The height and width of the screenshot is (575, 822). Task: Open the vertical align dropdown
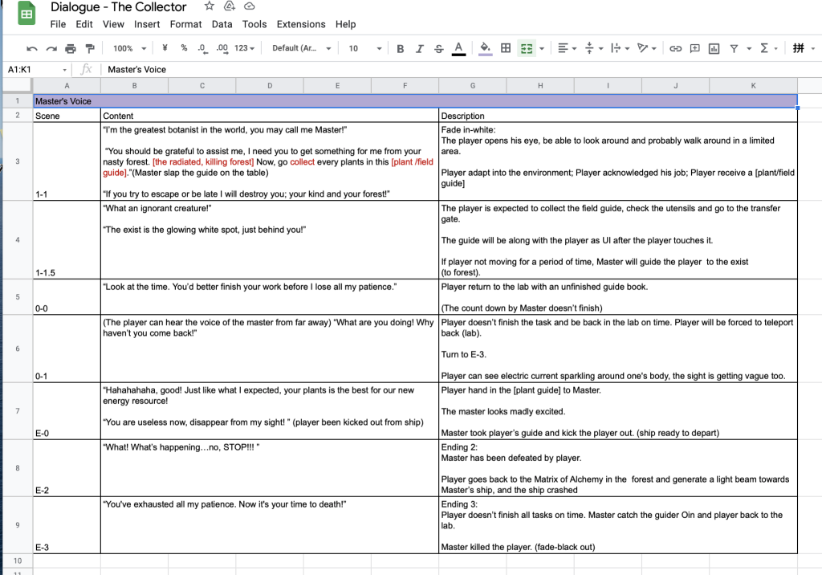pyautogui.click(x=594, y=48)
